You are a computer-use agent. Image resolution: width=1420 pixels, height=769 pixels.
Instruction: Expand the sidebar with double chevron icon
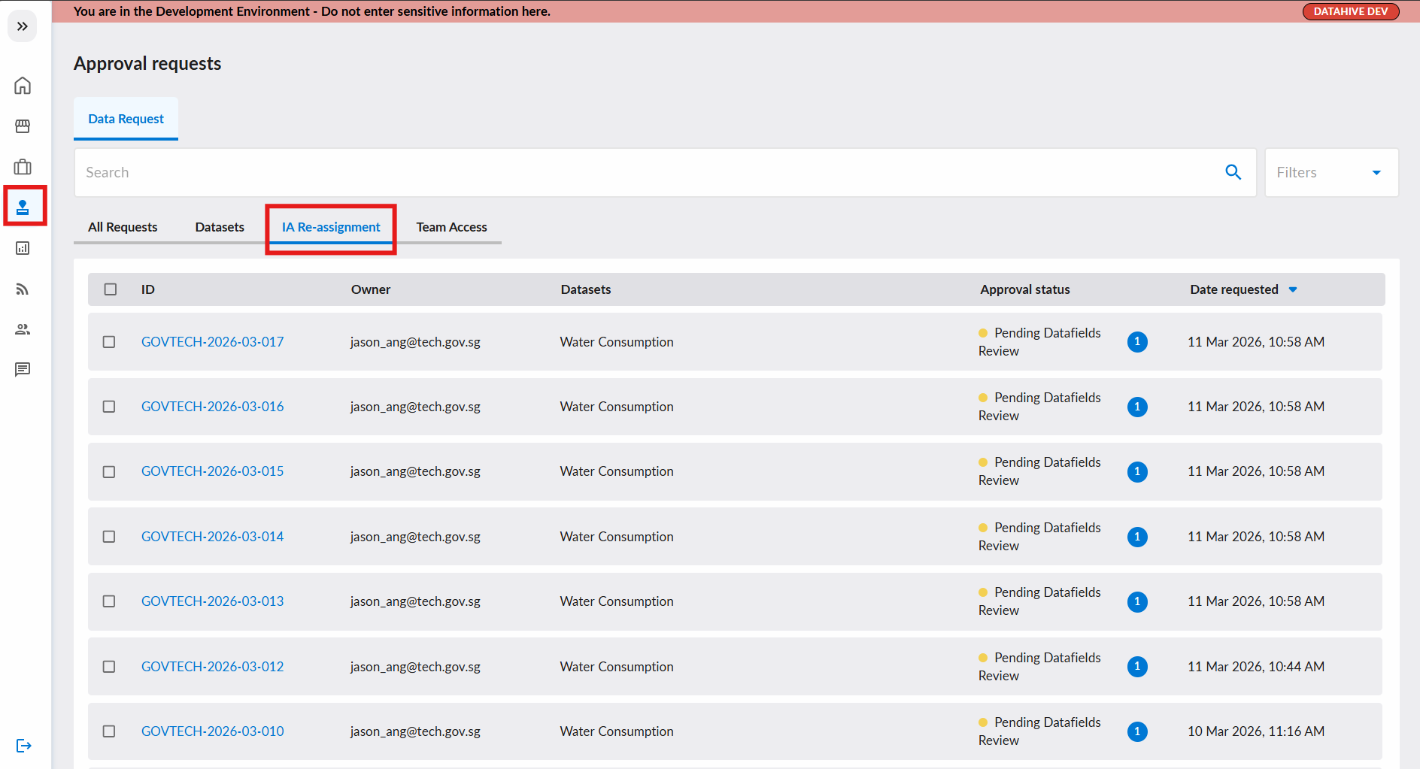tap(23, 26)
